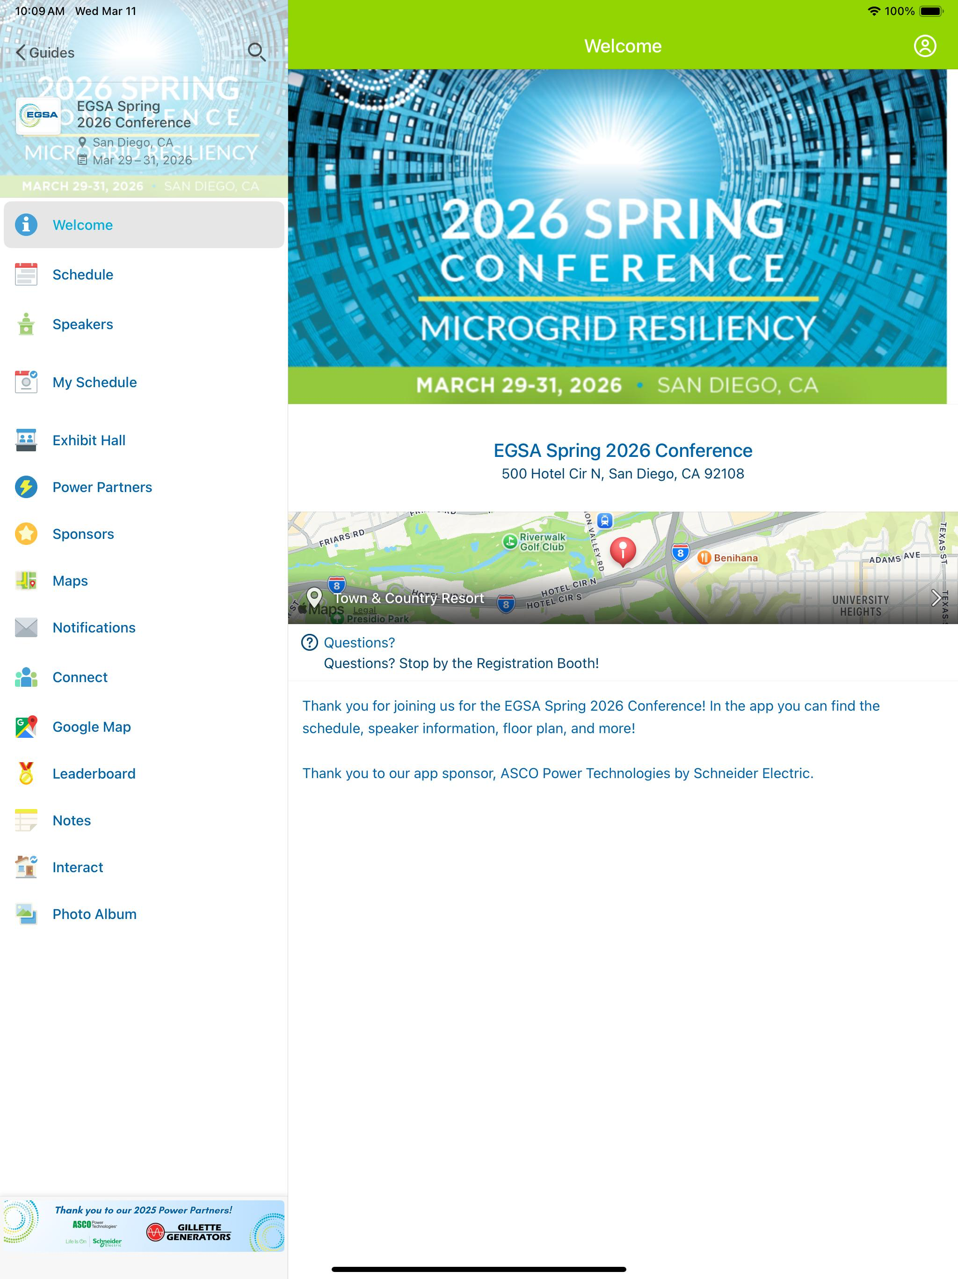Click the Photo Album picture icon
Viewport: 958px width, 1279px height.
[26, 914]
